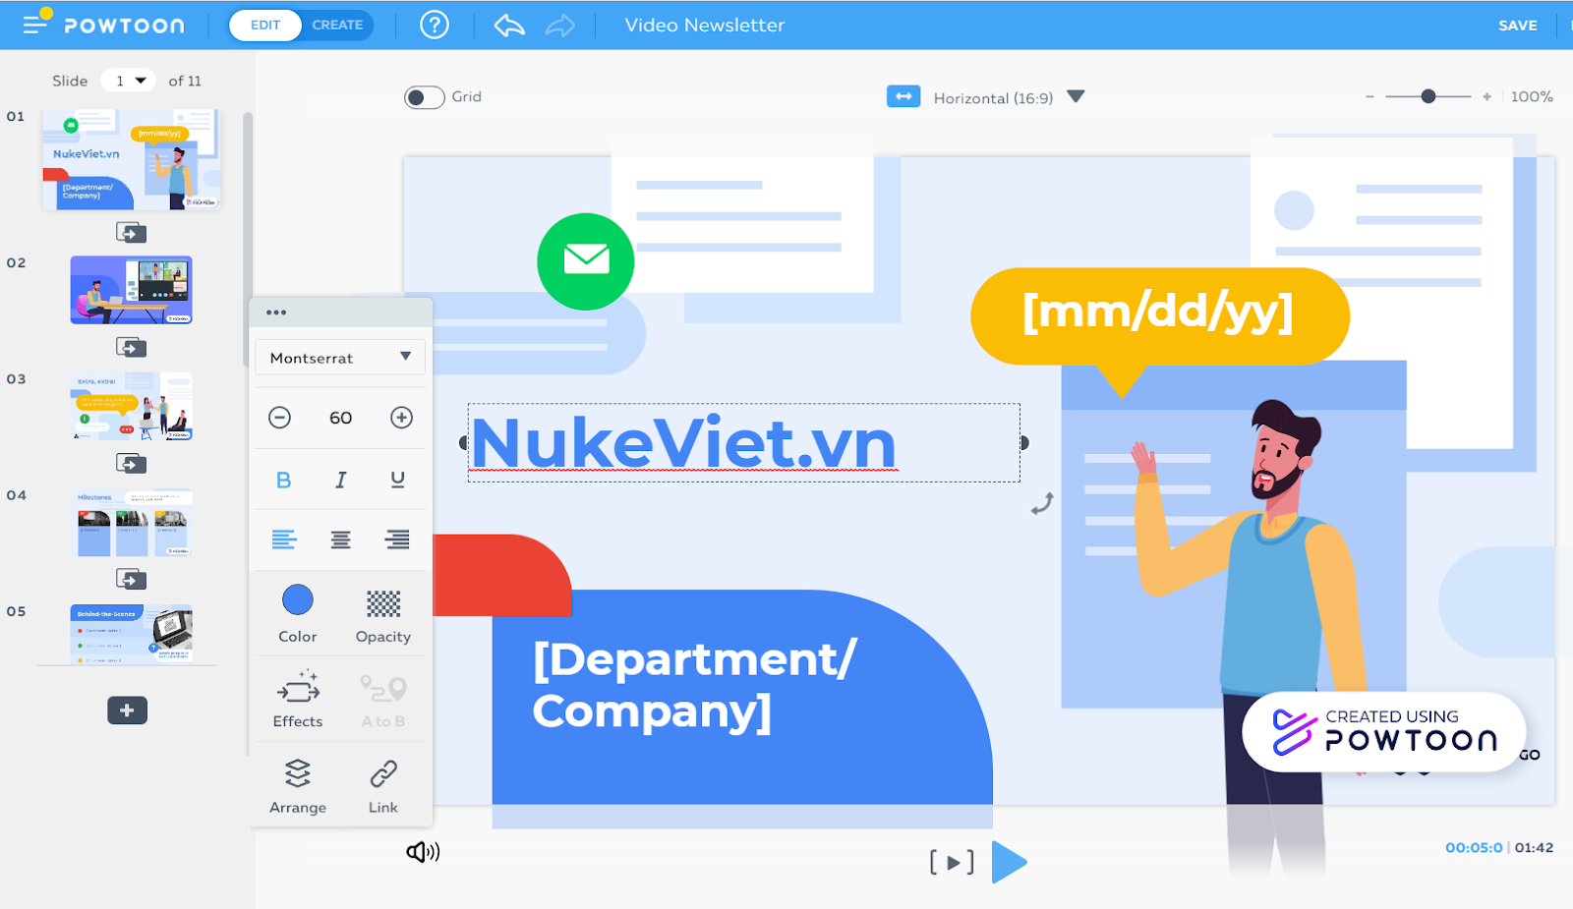Click the Video Newsletter title

pos(705,26)
